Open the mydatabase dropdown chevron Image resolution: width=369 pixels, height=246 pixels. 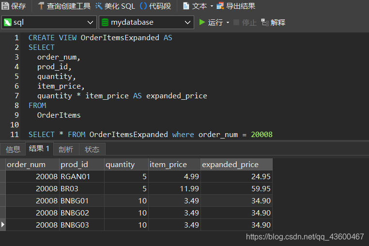pyautogui.click(x=187, y=23)
